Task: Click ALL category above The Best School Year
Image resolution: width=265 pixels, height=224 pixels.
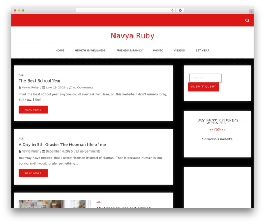Action: [21, 75]
